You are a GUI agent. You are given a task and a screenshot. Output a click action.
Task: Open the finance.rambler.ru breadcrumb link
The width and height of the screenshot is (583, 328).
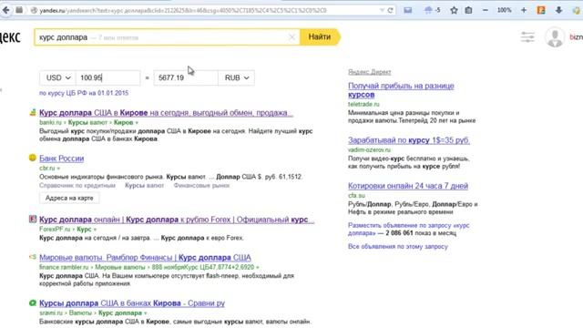click(x=64, y=267)
